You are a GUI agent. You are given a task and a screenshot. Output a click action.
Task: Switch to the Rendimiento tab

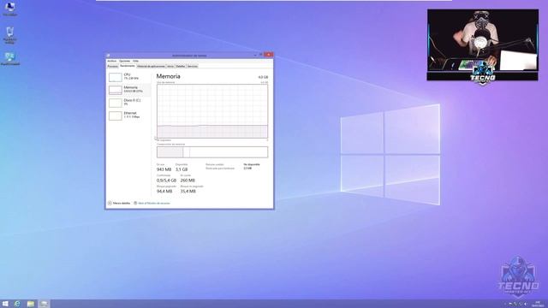(128, 66)
